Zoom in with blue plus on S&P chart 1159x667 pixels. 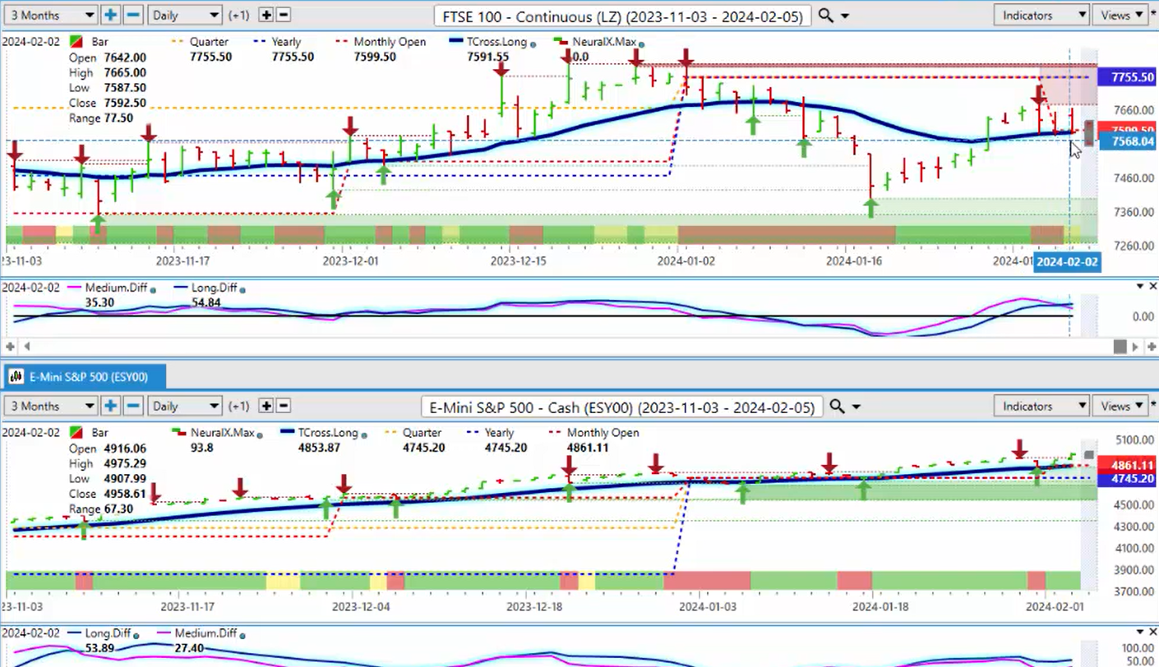111,406
